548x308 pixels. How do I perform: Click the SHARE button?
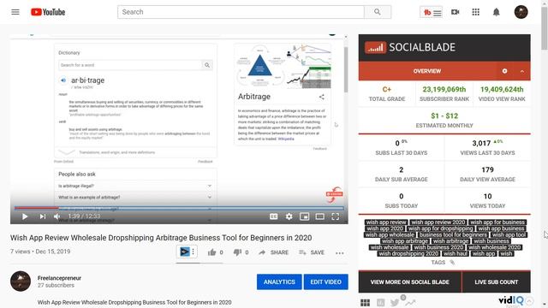coord(274,252)
